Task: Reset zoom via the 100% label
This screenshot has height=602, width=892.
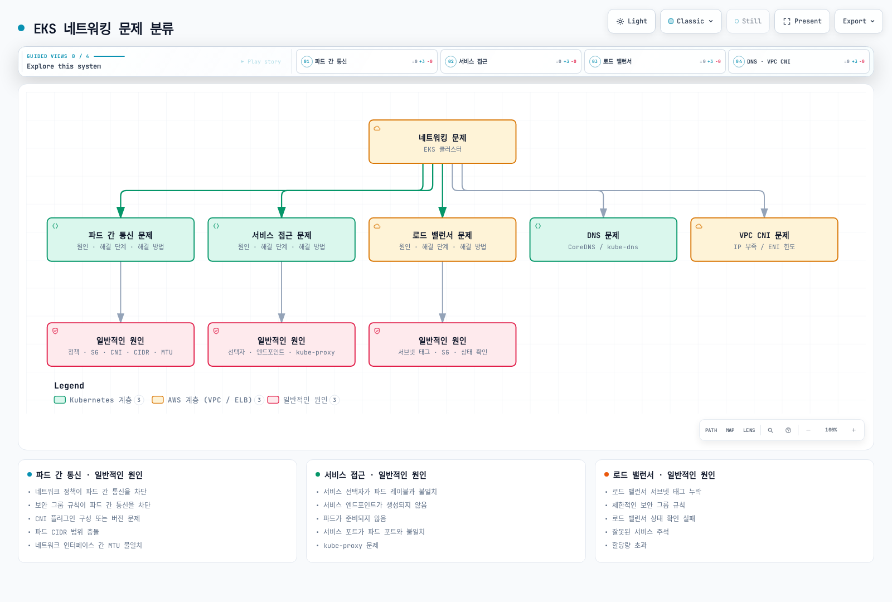Action: tap(831, 430)
